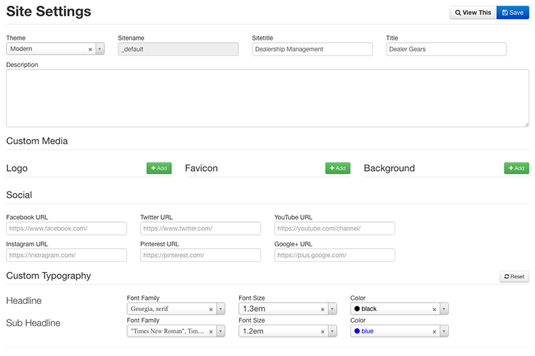
Task: Add a Logo image
Action: pos(159,168)
